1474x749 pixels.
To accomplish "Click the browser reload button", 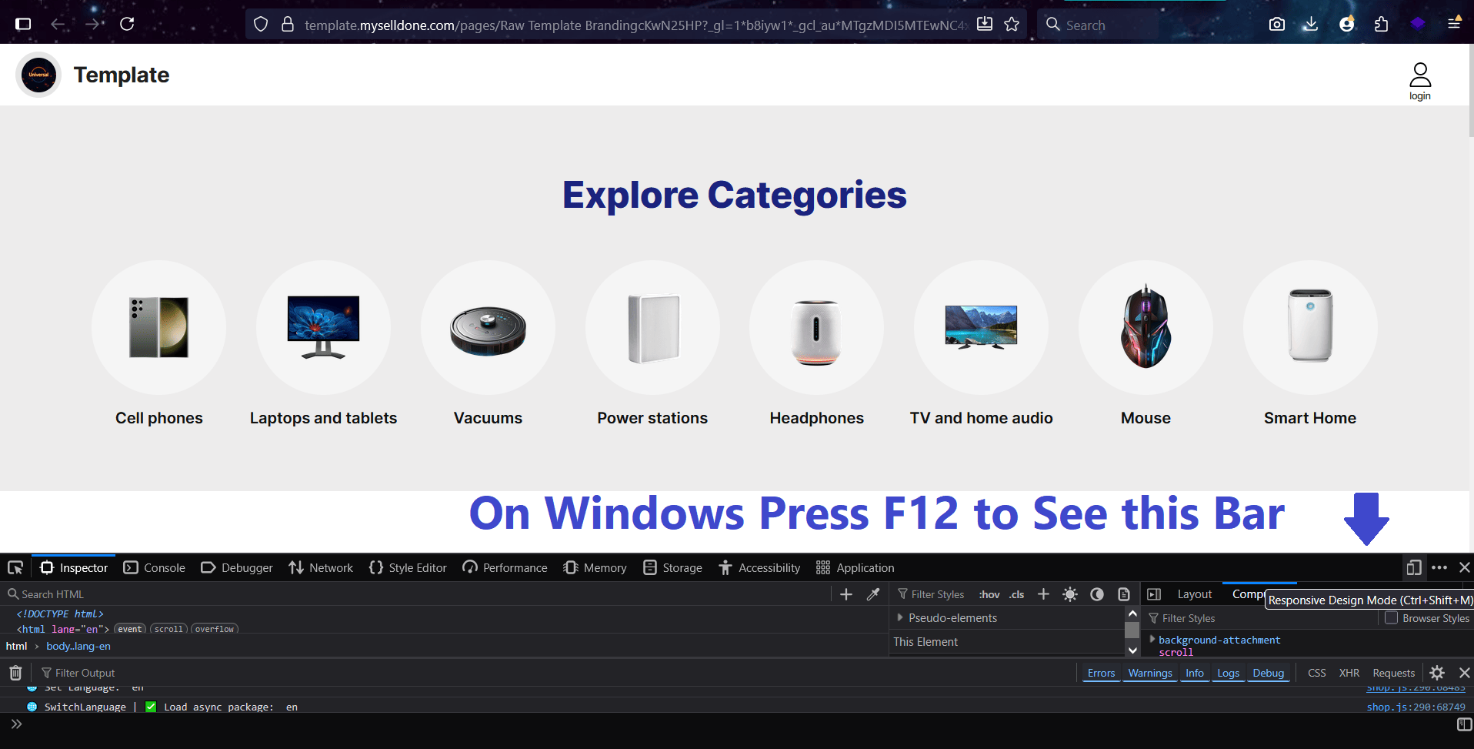I will click(127, 24).
